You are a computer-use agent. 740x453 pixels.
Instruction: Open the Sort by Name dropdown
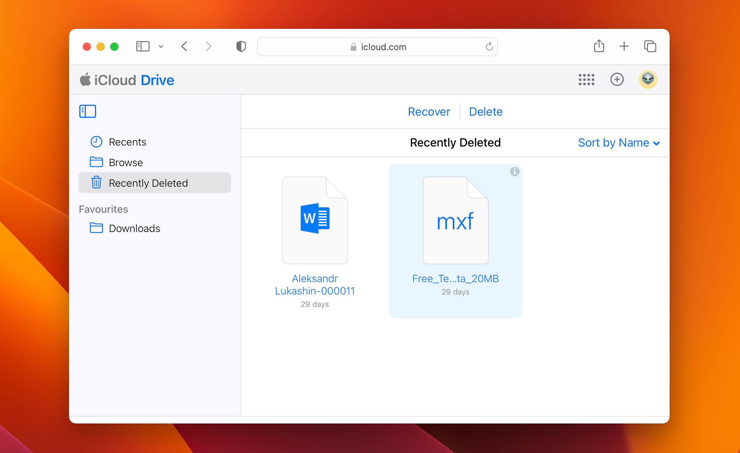click(x=619, y=142)
